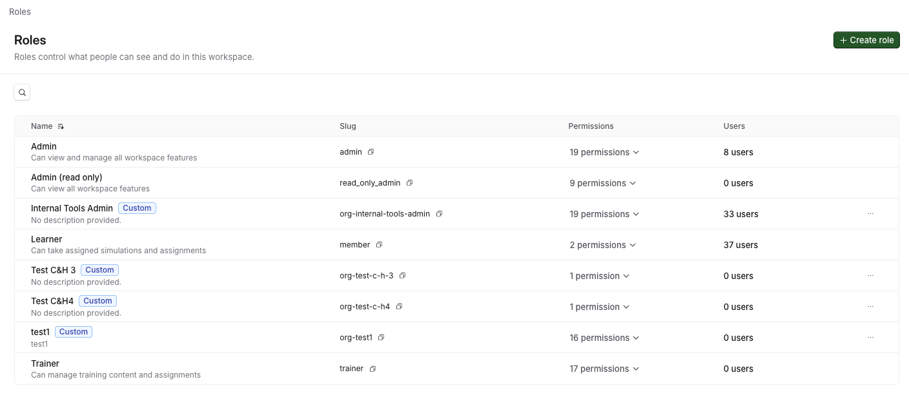Copy the org-internal-tools-admin slug

(x=439, y=214)
